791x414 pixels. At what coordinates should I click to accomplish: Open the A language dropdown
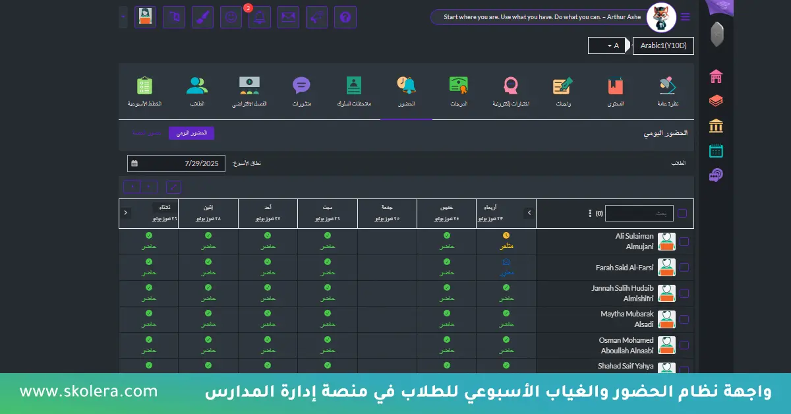pos(607,45)
